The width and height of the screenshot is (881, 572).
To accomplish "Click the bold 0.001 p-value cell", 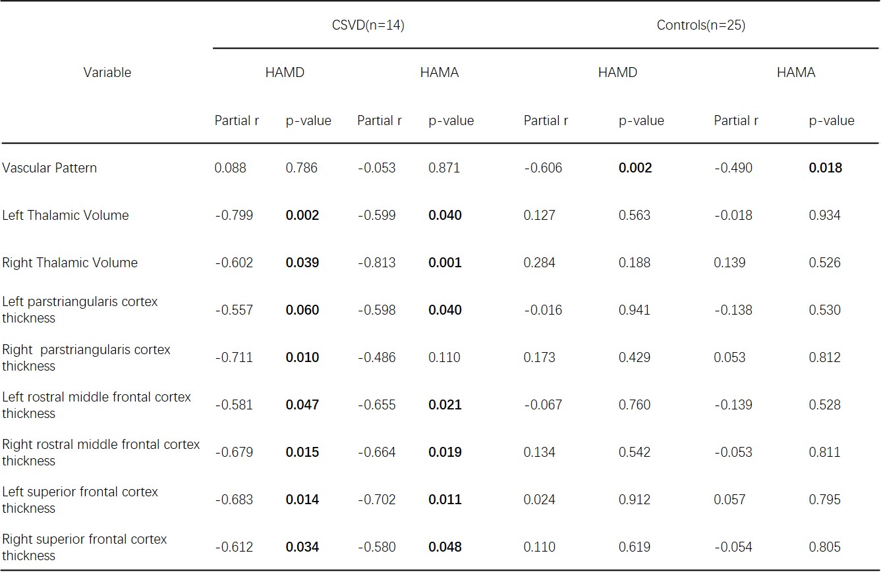I will [x=445, y=263].
